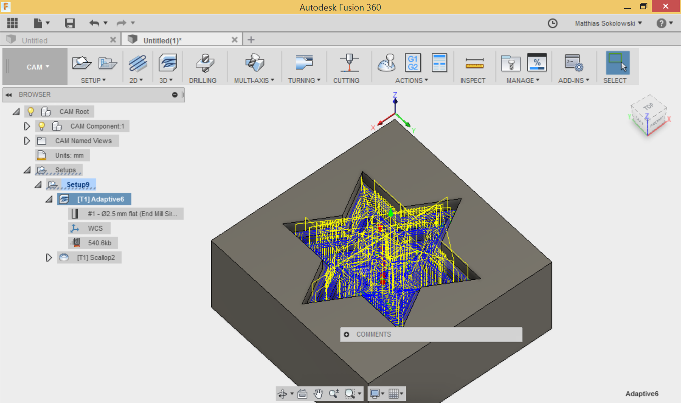681x403 pixels.
Task: Expand the CAM Named Views folder
Action: 27,141
